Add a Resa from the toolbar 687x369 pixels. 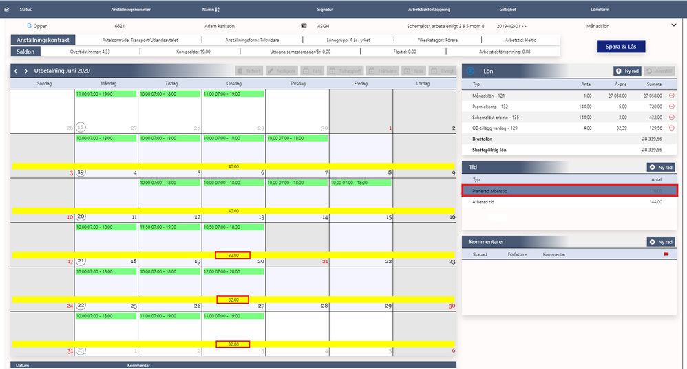point(414,71)
